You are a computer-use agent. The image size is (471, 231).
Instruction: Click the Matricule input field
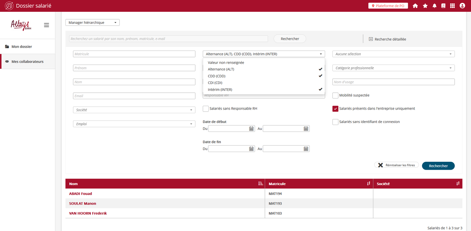pos(134,54)
